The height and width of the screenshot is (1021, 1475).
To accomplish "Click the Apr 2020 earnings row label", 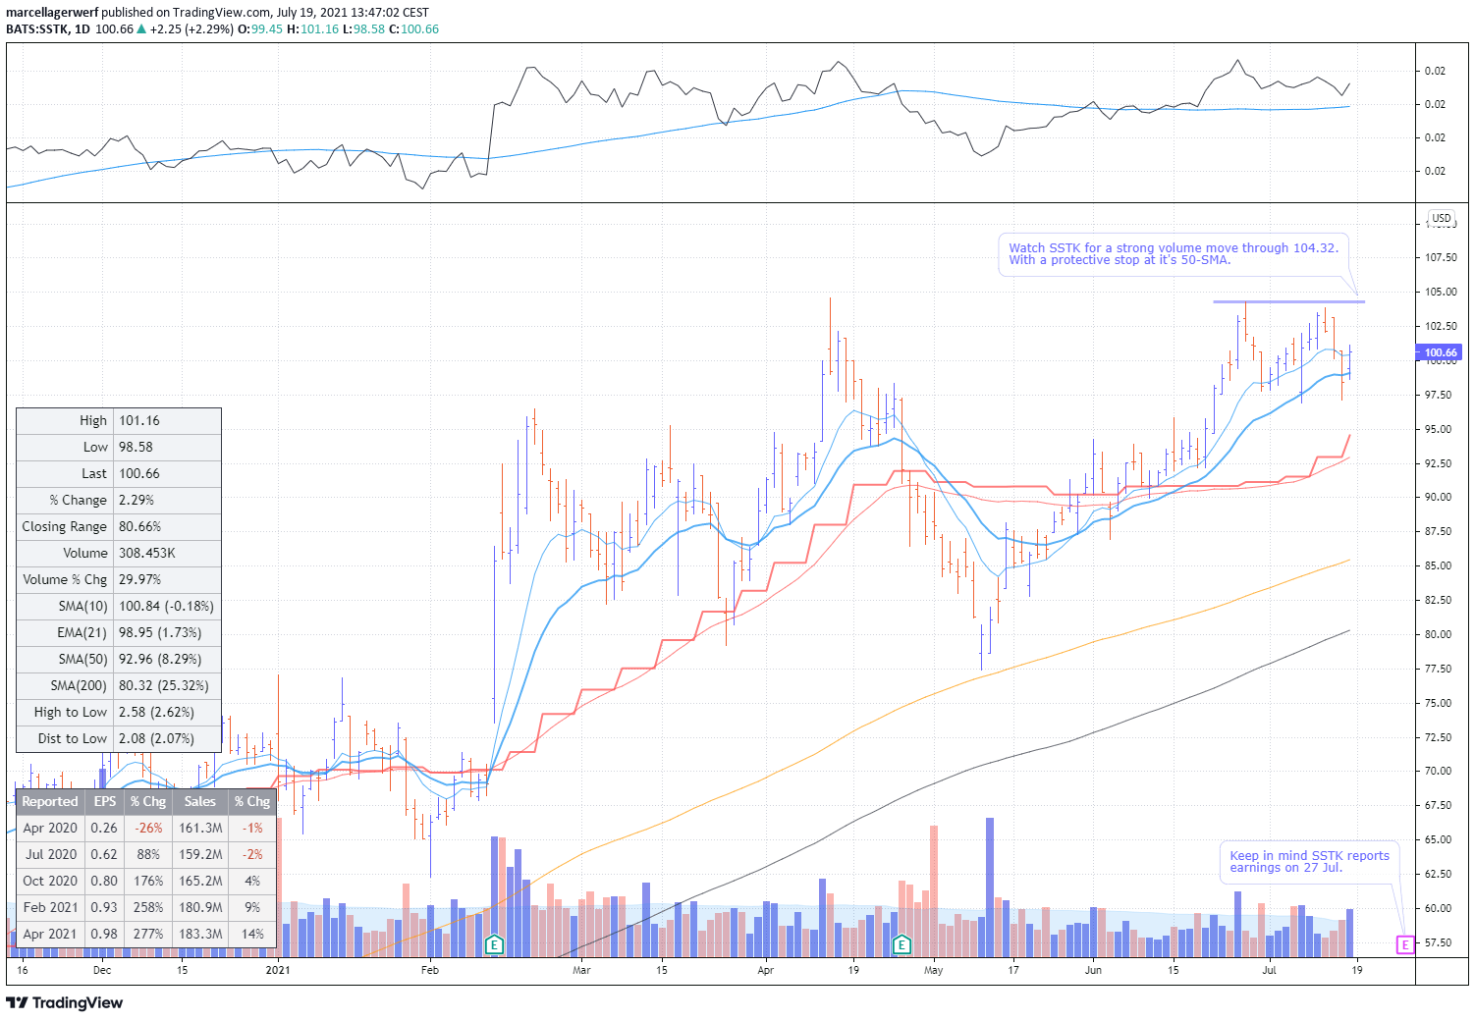I will [50, 828].
